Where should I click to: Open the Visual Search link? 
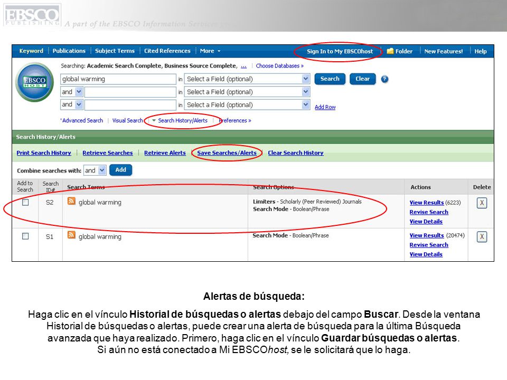(127, 120)
